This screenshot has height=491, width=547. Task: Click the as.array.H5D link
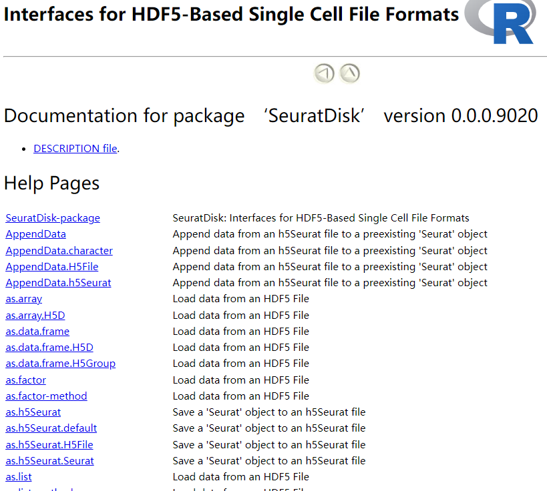click(x=35, y=316)
